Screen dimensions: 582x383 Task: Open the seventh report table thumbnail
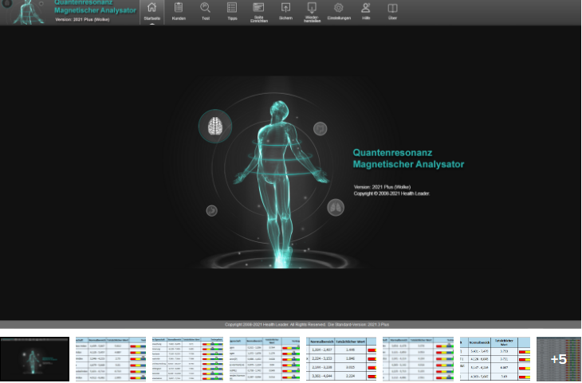pos(495,359)
